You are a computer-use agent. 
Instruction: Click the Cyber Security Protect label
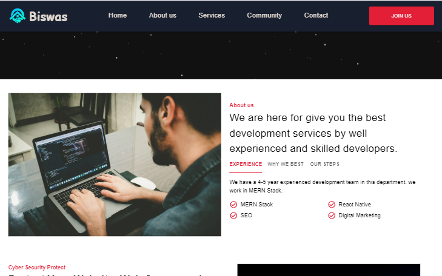click(37, 268)
